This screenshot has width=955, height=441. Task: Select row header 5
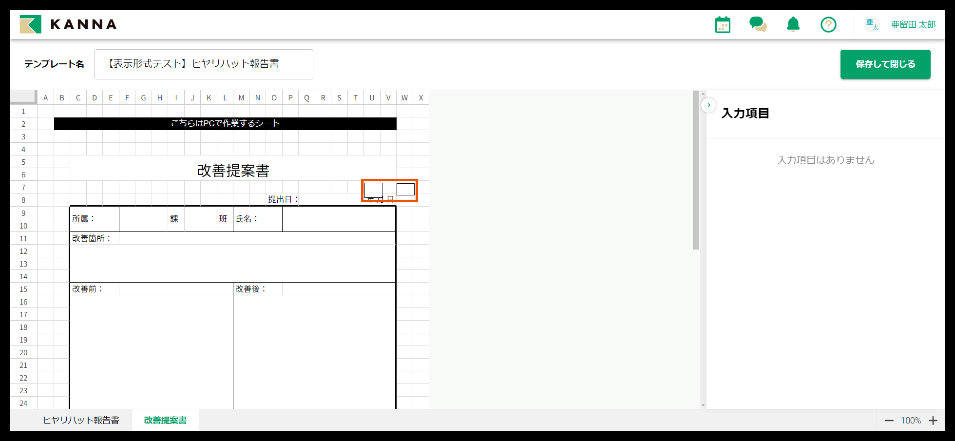[23, 162]
